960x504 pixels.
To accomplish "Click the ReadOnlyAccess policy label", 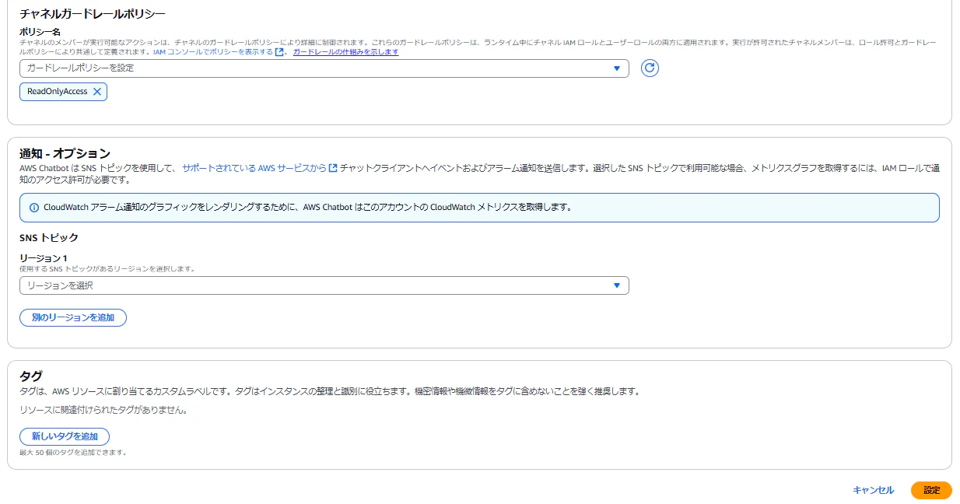I will point(58,92).
